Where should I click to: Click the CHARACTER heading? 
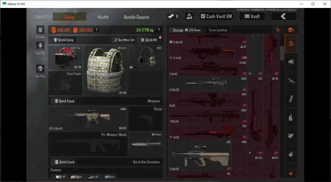43,17
